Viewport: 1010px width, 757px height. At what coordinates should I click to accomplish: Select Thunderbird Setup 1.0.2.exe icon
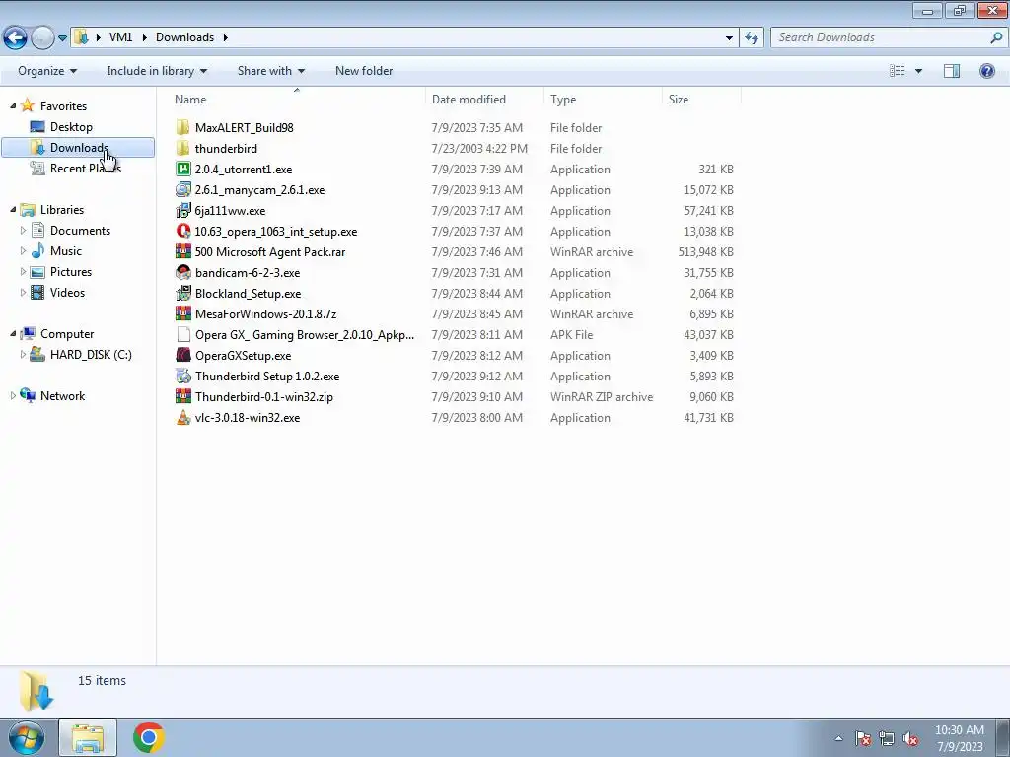pos(182,376)
